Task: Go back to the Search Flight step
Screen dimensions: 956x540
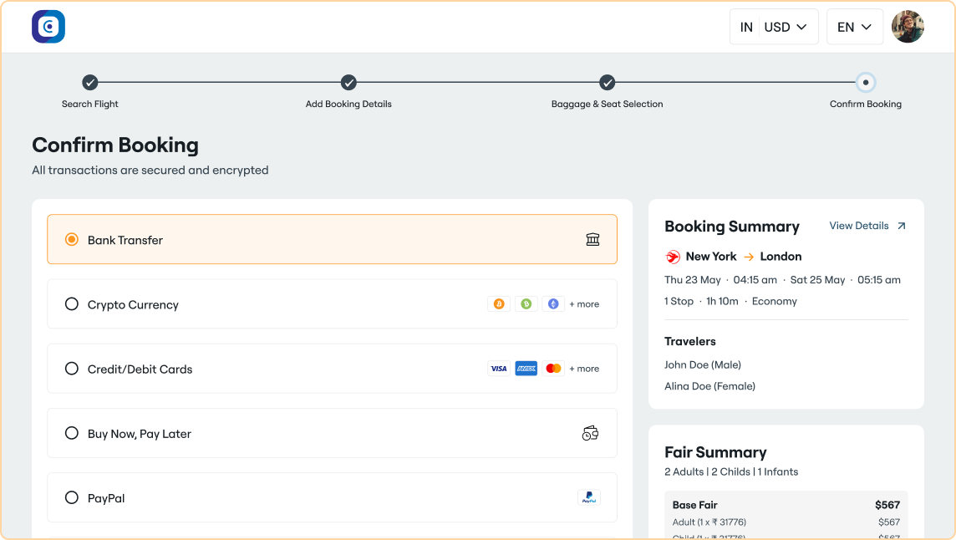Action: point(89,84)
